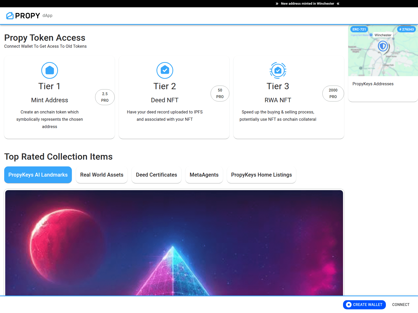418x313 pixels.
Task: Click the right double-chevron in the announcement bar
Action: pos(277,4)
